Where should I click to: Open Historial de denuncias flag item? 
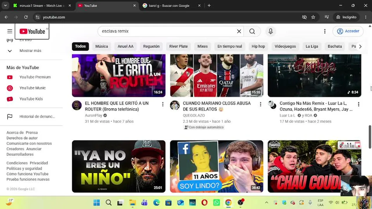pos(31,117)
